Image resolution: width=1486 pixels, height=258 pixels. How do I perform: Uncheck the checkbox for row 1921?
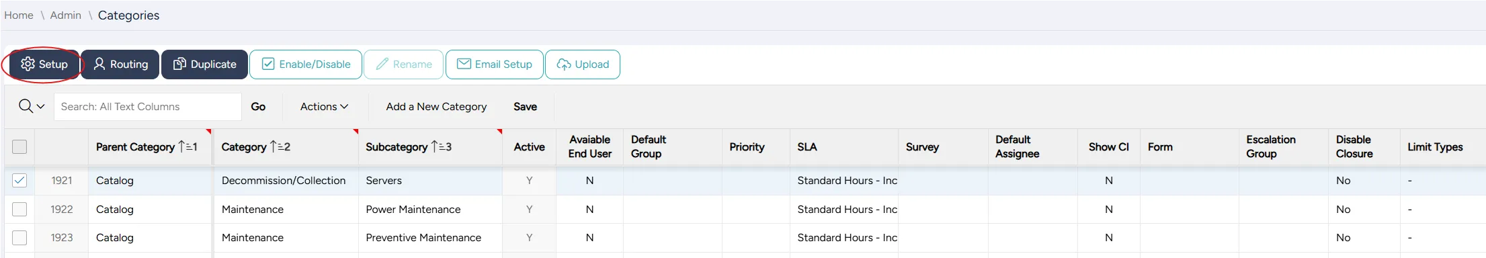19,180
